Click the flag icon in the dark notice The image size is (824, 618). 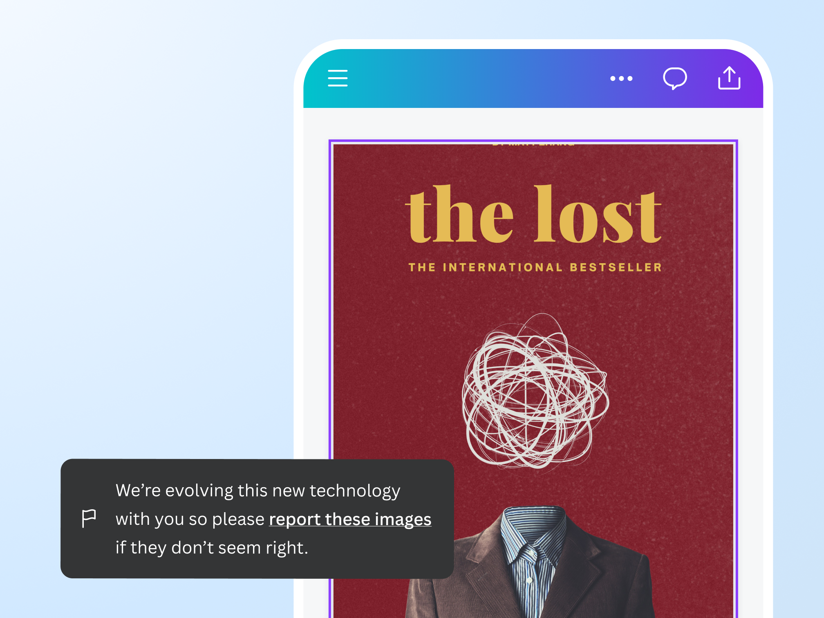89,518
